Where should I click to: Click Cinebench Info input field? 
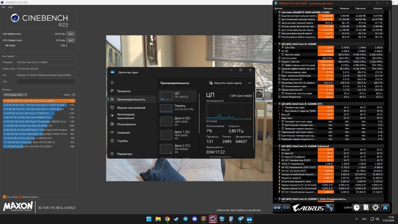[x=46, y=82]
